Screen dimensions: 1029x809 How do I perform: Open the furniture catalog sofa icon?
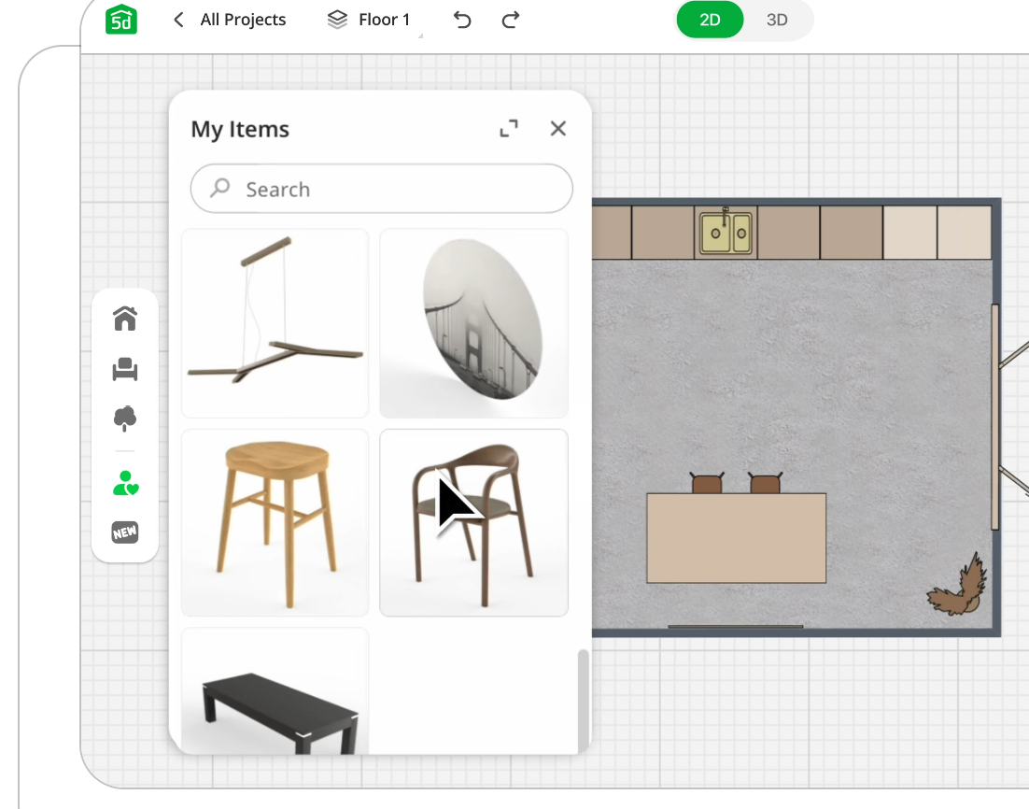tap(125, 370)
